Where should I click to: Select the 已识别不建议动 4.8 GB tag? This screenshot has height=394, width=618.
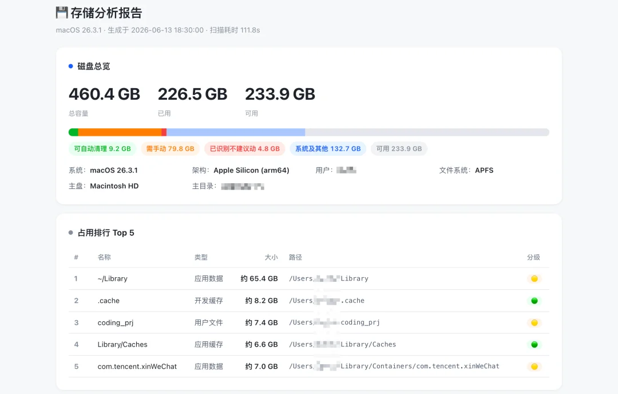pyautogui.click(x=245, y=149)
